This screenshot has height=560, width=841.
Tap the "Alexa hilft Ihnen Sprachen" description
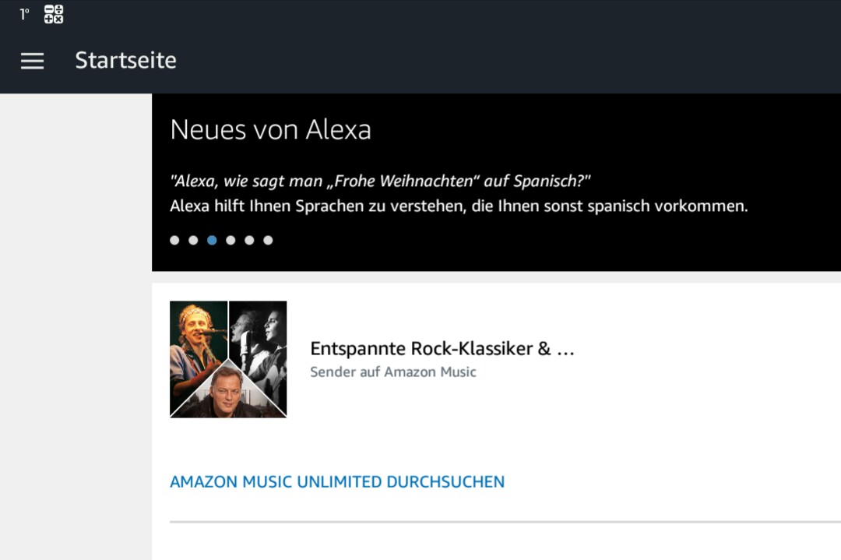click(458, 206)
